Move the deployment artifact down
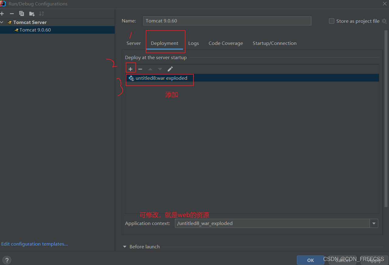Image resolution: width=389 pixels, height=265 pixels. pyautogui.click(x=160, y=69)
